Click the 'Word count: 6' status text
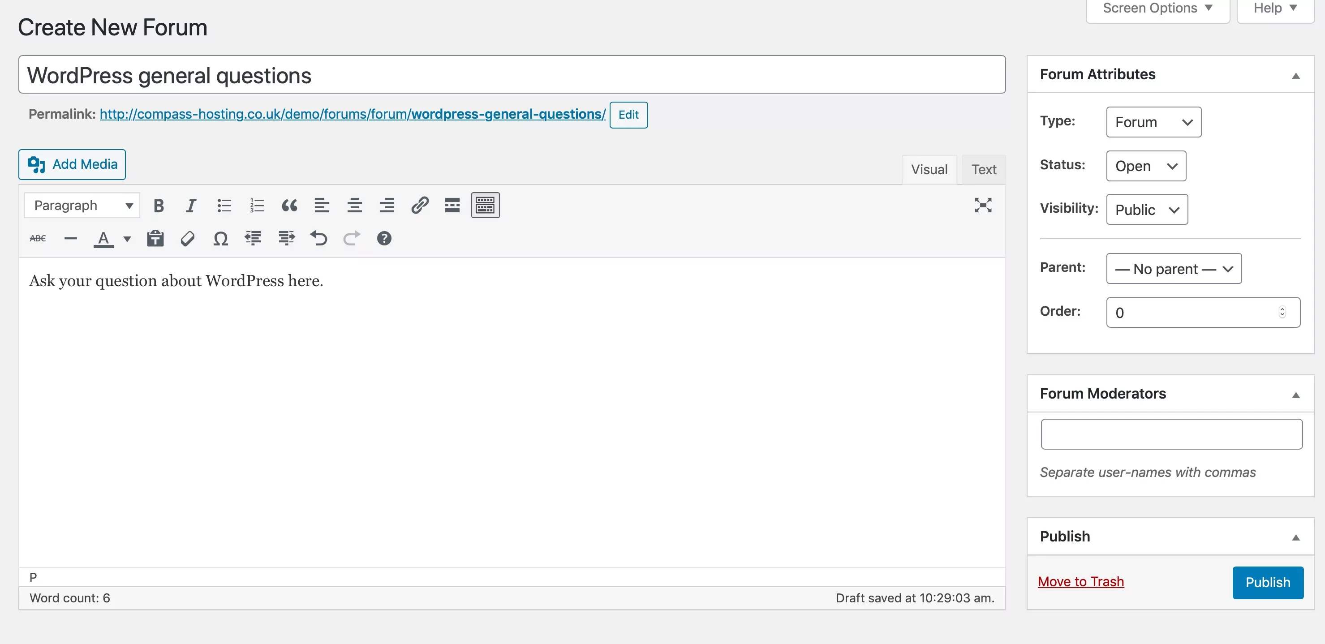 69,598
